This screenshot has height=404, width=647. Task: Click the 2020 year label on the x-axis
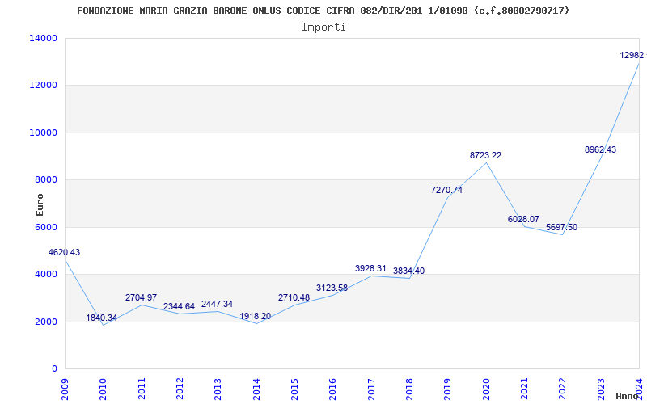pos(486,387)
